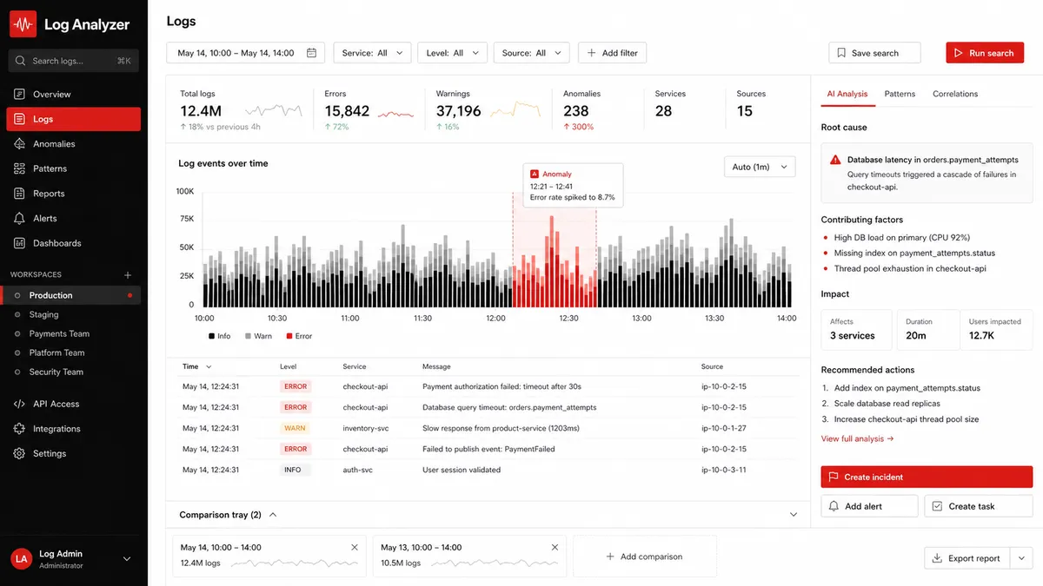Open the Anomalies section

[73, 144]
